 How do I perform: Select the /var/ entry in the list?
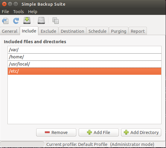[84, 50]
